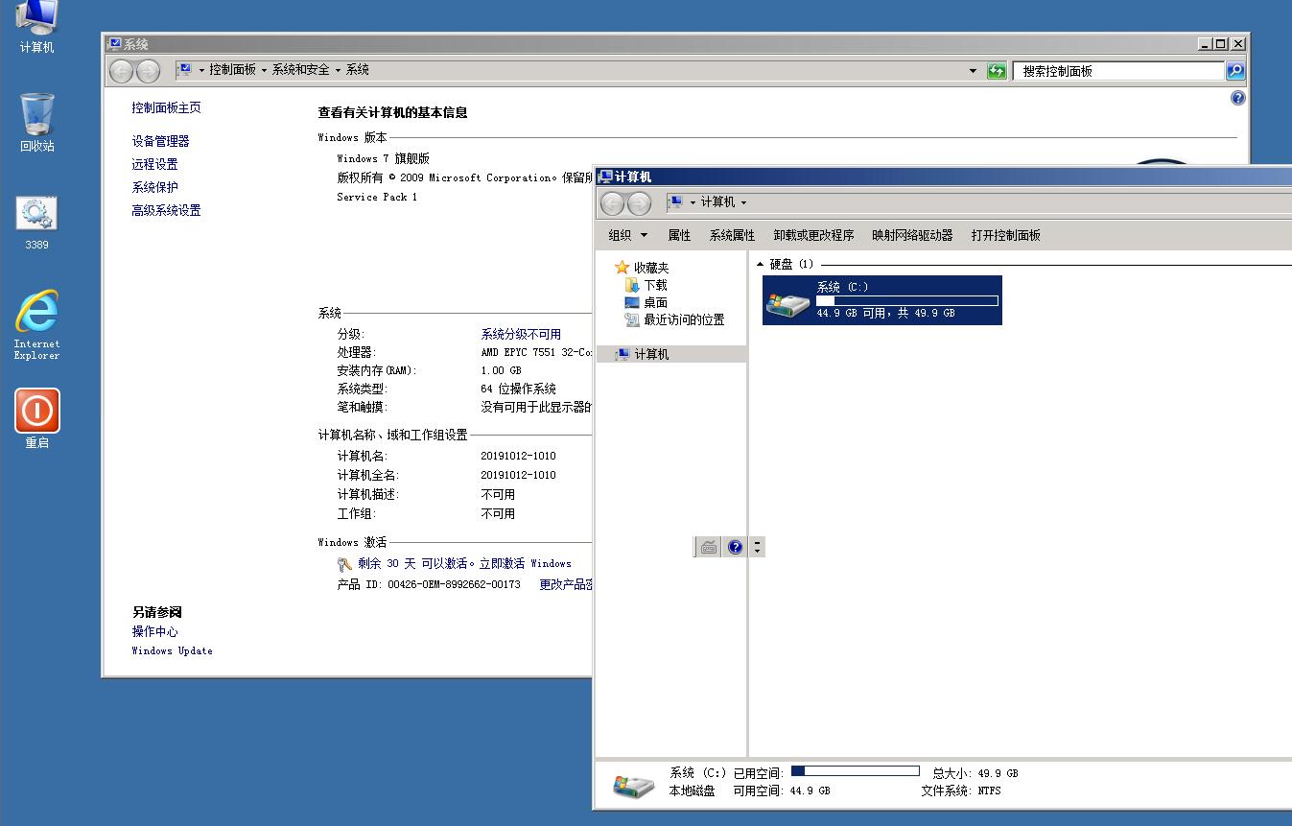Go forward in the 计算机 window
Screen dimensions: 1292x826
click(x=639, y=202)
